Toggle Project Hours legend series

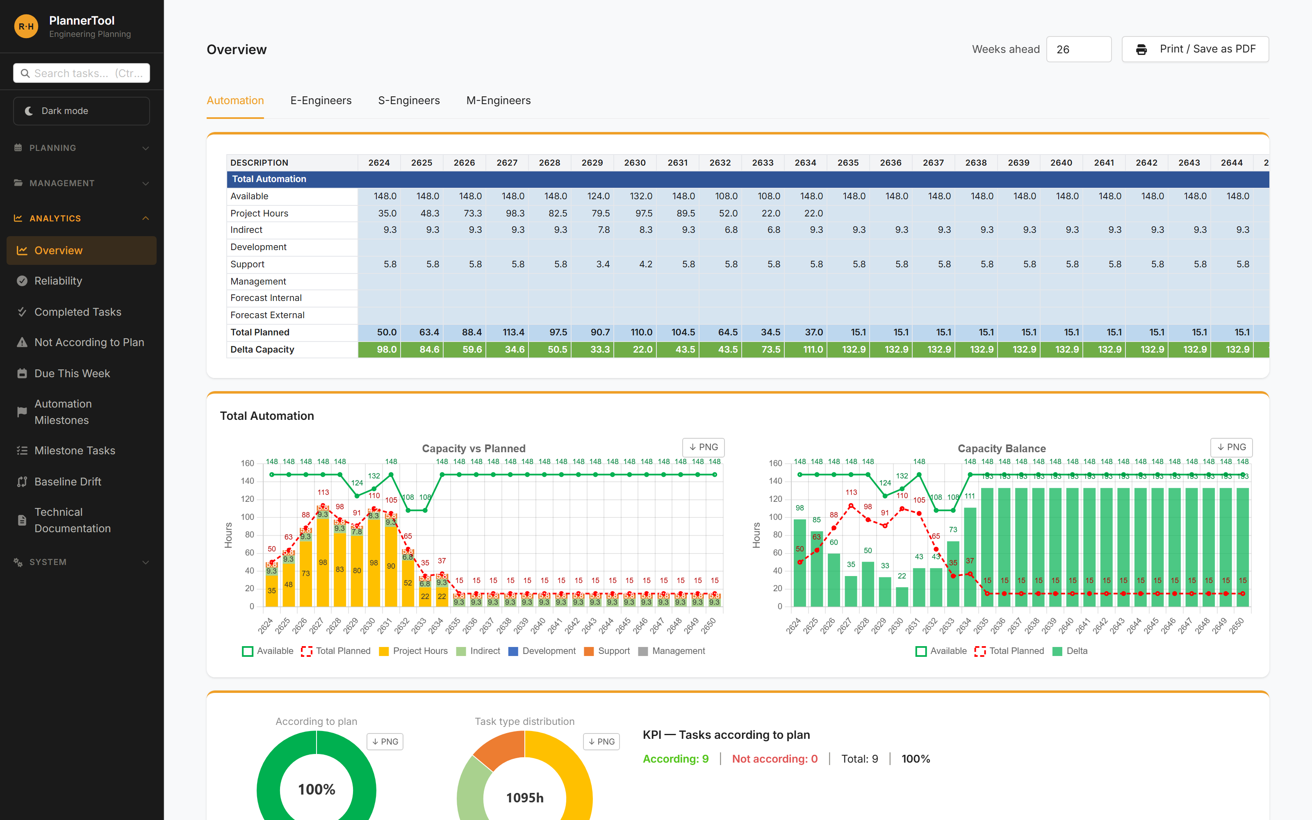tap(414, 651)
